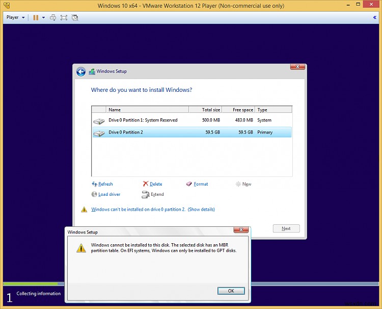This screenshot has width=382, height=309.
Task: Open the Player menu dropdown
Action: pos(16,17)
